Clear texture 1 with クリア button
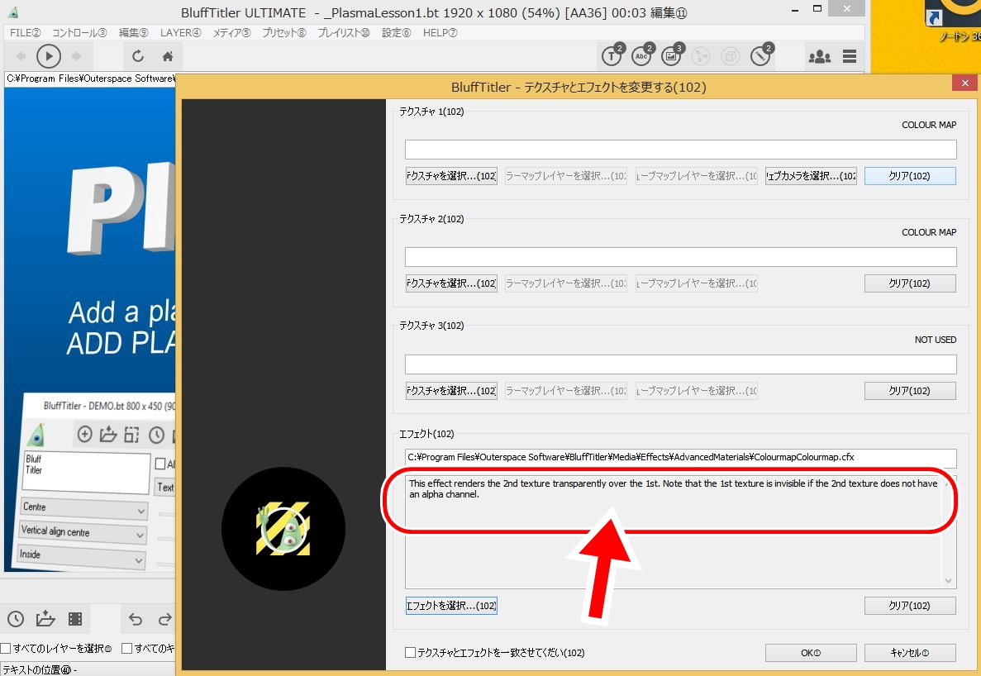The height and width of the screenshot is (676, 981). pyautogui.click(x=910, y=176)
